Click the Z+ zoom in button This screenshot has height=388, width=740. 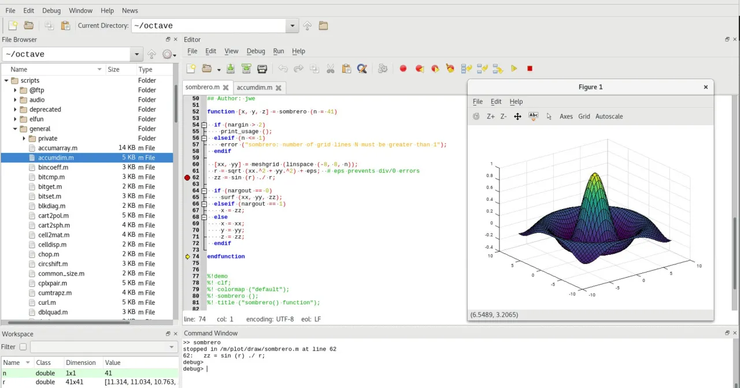490,117
